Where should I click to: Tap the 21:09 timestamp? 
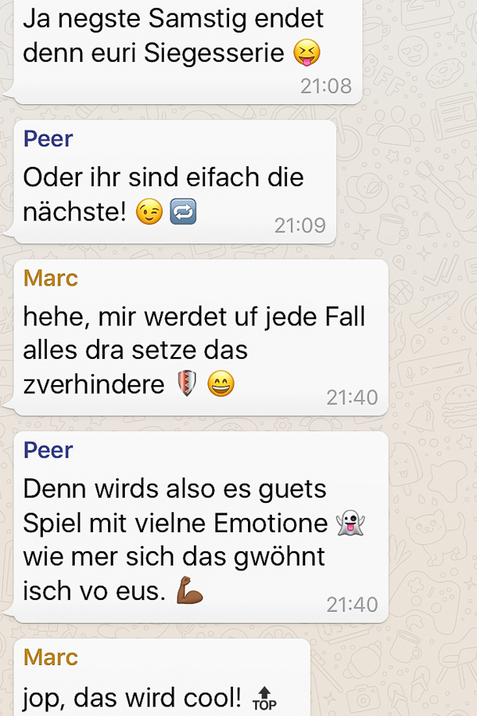click(x=300, y=225)
